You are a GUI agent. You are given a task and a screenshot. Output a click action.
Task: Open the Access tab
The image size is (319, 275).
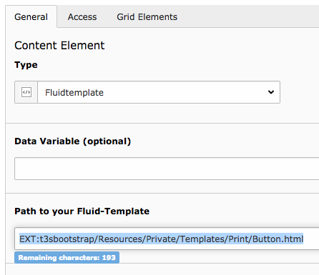82,17
